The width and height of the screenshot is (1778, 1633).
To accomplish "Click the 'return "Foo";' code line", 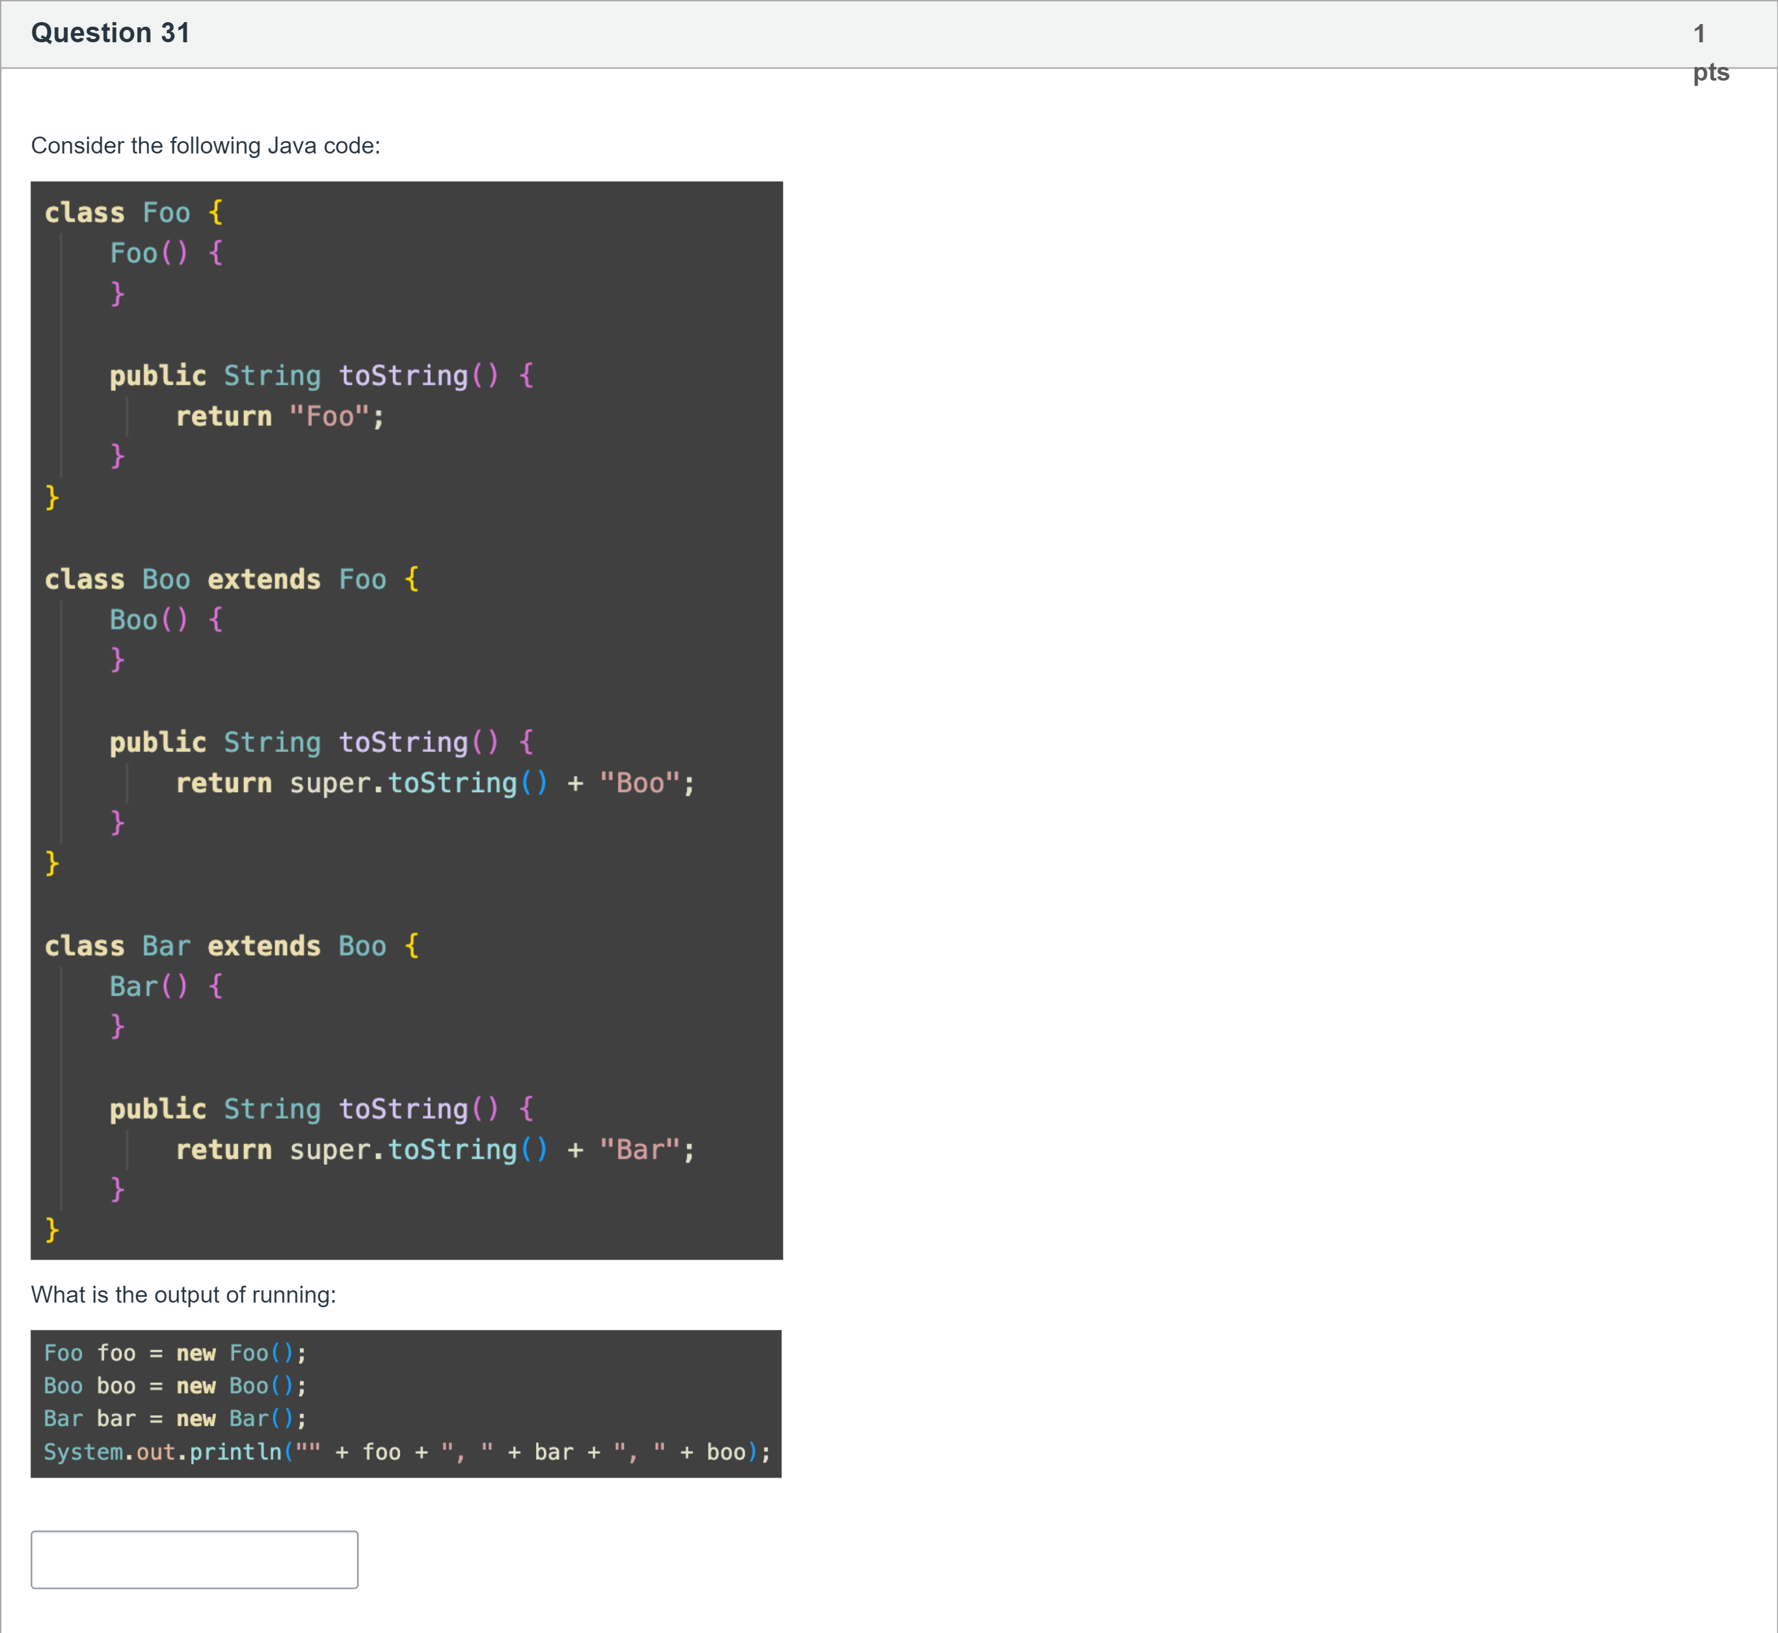I will (x=279, y=416).
